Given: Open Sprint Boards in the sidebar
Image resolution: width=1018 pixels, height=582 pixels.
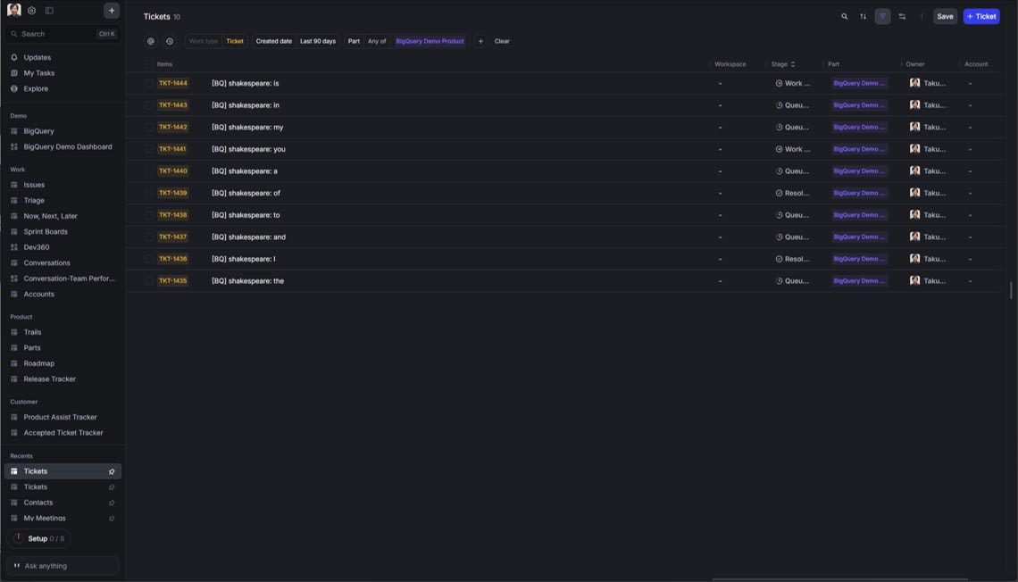Looking at the screenshot, I should (x=46, y=231).
